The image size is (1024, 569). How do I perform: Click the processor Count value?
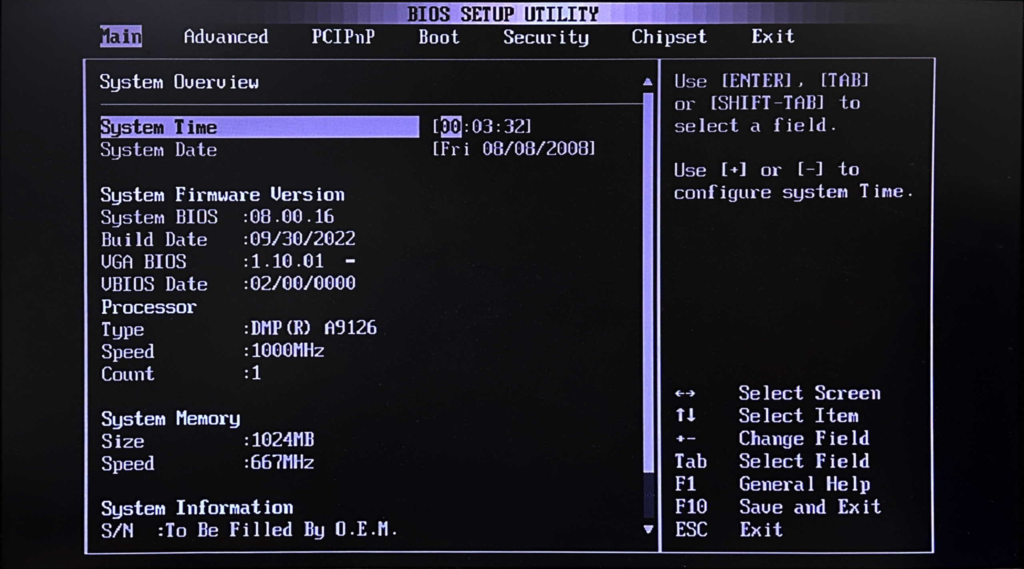[x=256, y=373]
